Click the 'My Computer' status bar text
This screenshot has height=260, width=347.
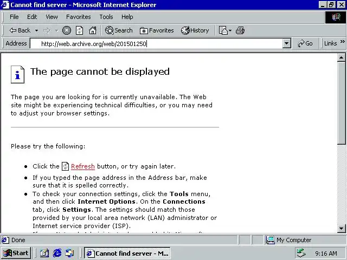pyautogui.click(x=294, y=240)
